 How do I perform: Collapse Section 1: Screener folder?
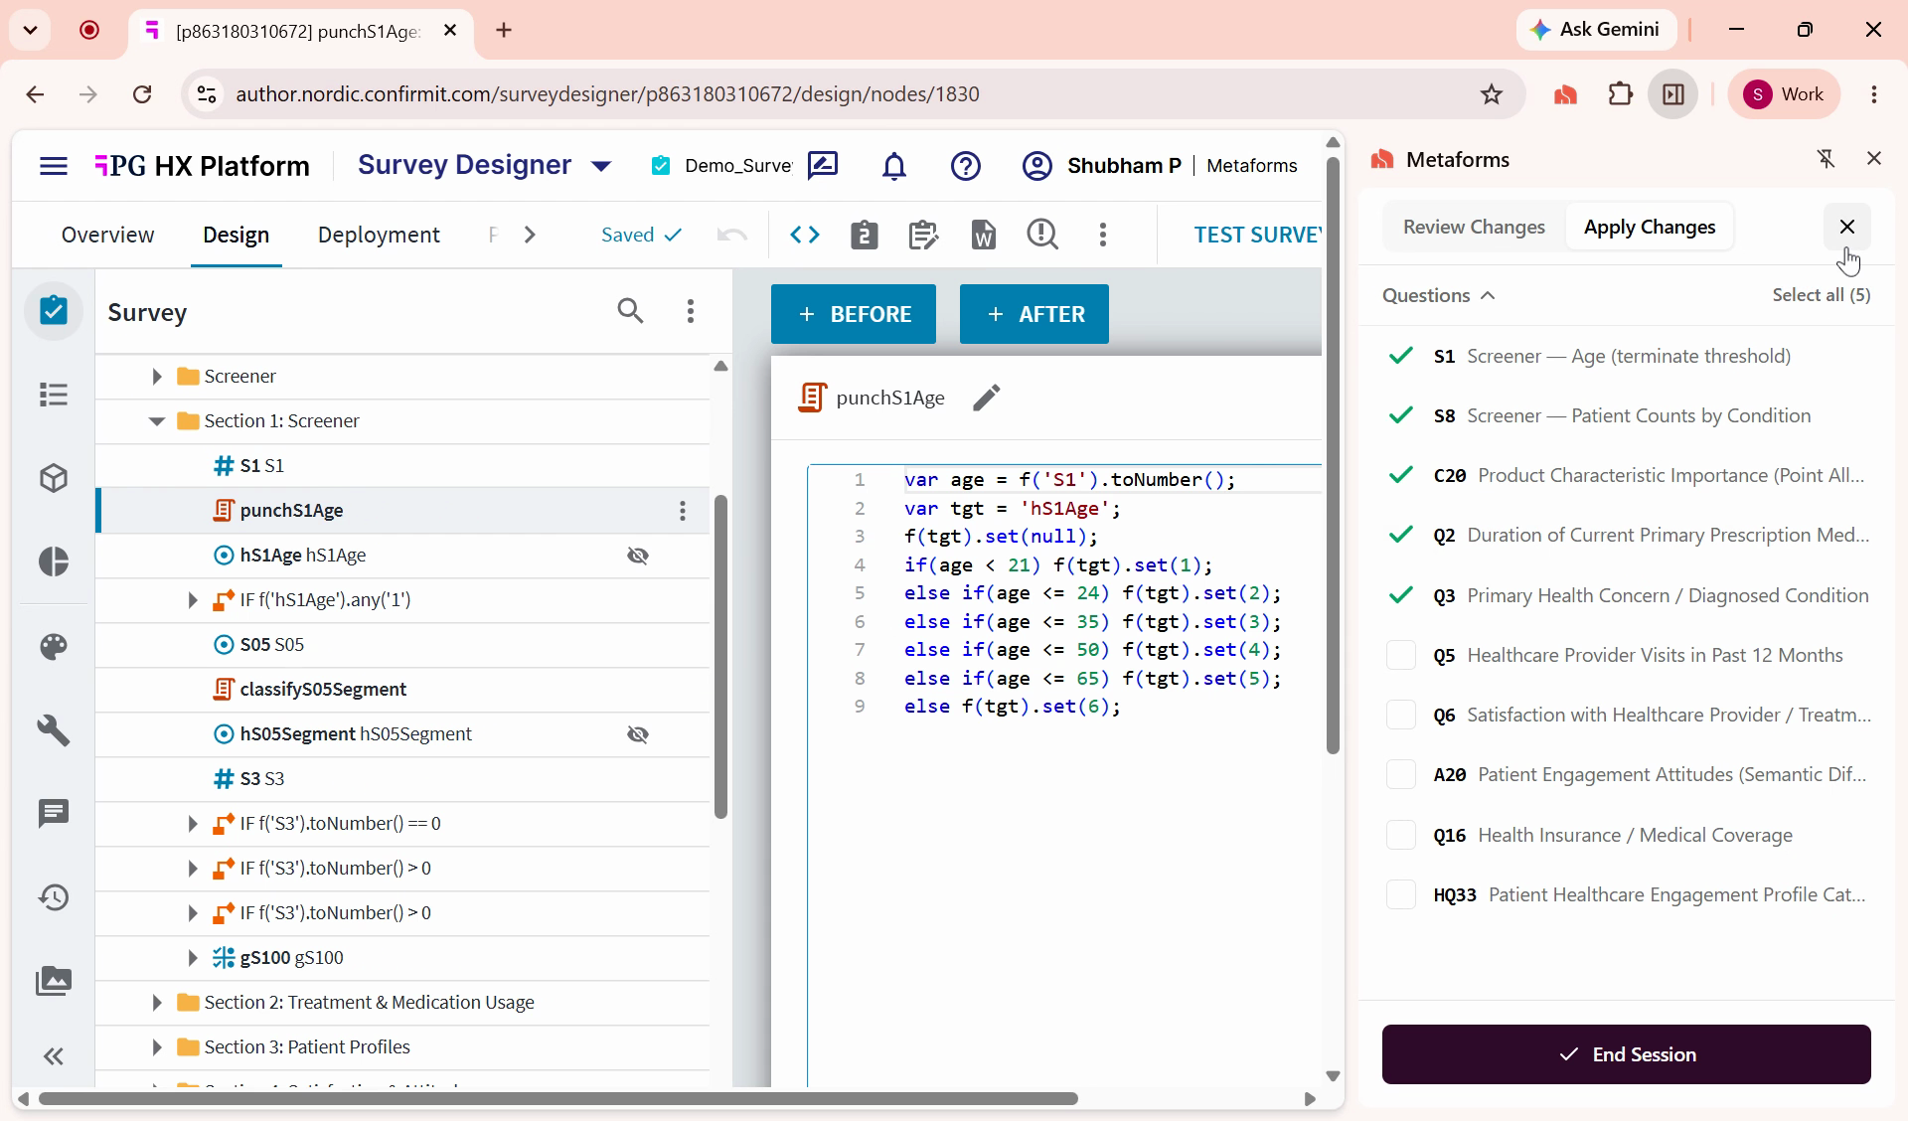[x=156, y=421]
